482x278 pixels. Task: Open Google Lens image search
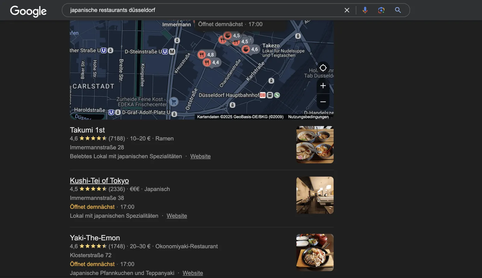pos(381,10)
